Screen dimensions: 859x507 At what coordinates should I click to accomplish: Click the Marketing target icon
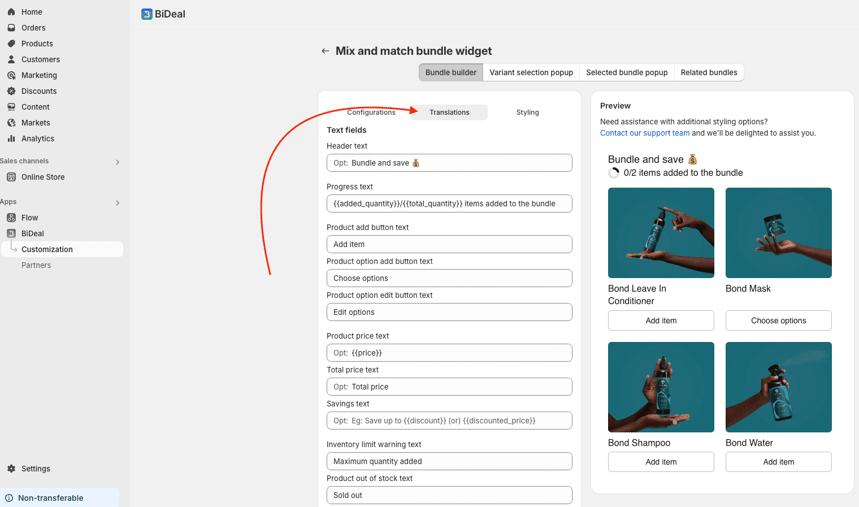11,75
